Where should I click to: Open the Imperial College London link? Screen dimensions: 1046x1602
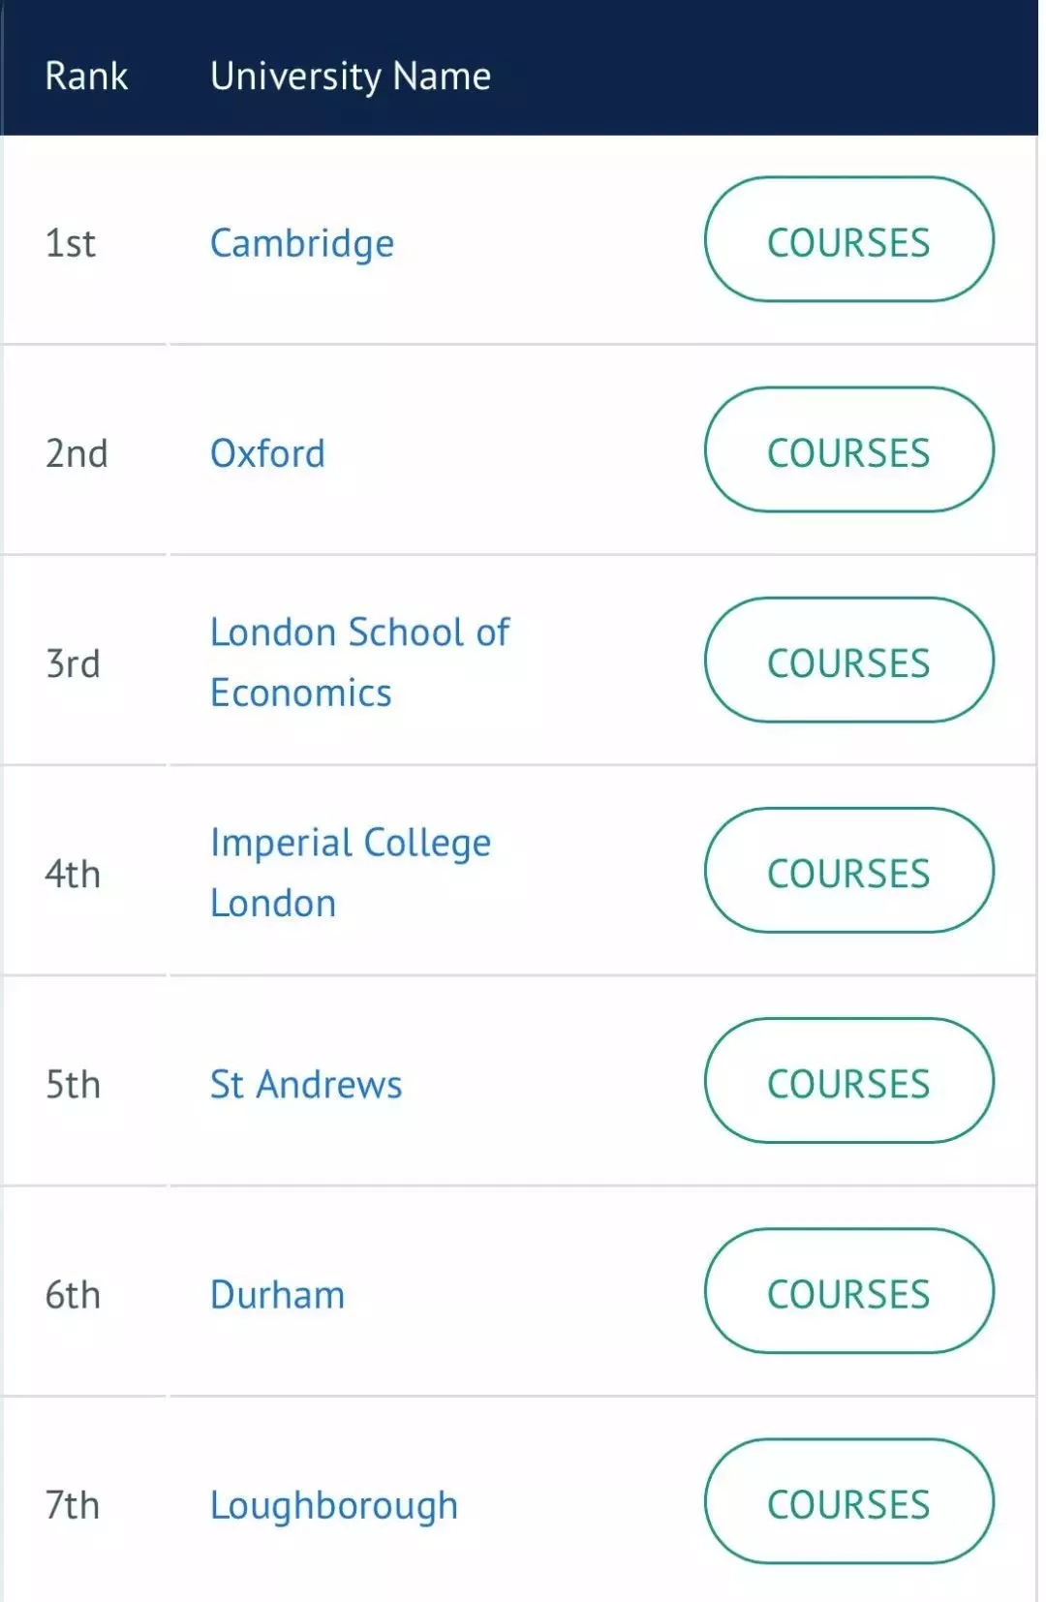[x=351, y=873]
